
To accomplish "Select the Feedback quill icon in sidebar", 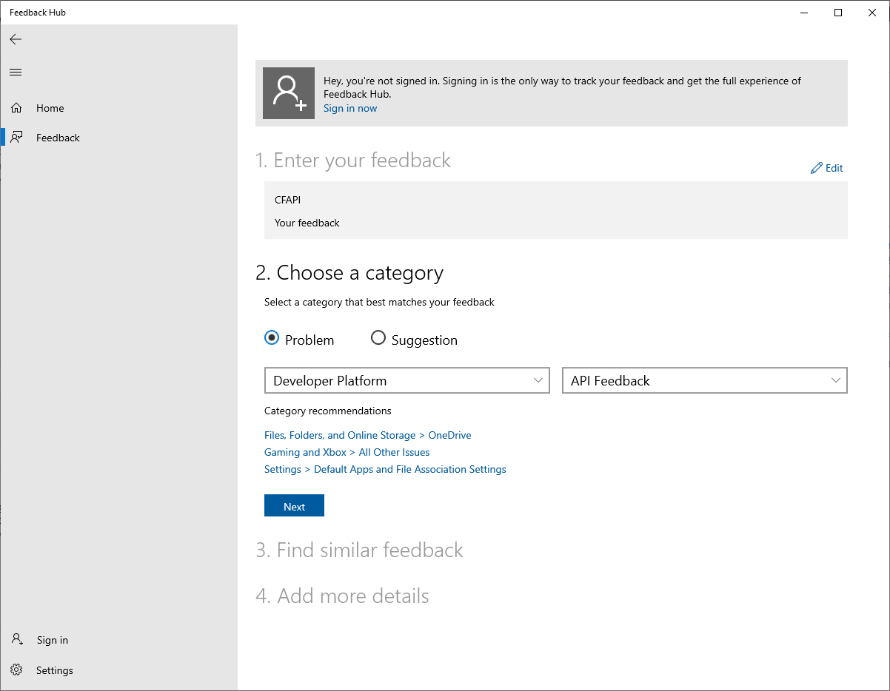I will 16,137.
